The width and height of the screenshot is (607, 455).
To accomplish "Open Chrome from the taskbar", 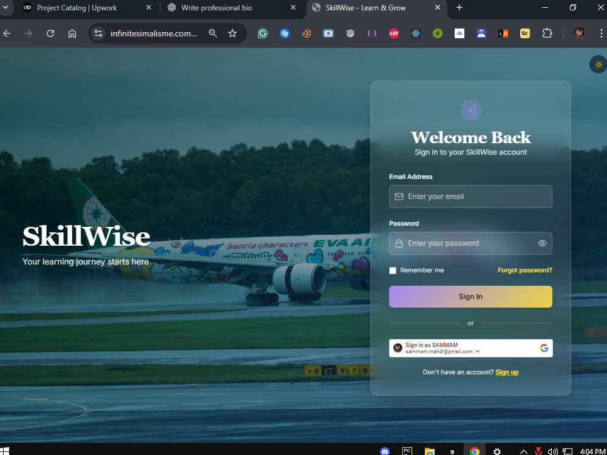I will 475,451.
